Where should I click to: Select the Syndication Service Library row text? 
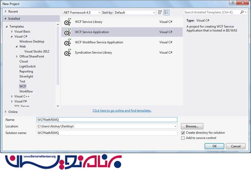pyautogui.click(x=94, y=53)
